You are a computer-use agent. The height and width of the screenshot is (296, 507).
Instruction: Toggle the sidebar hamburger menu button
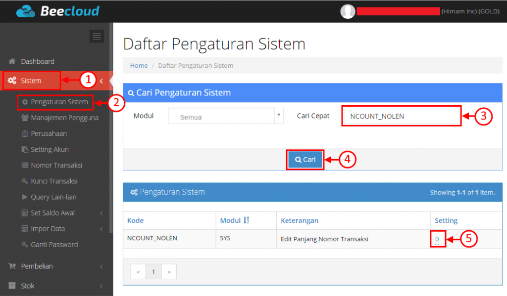click(97, 36)
